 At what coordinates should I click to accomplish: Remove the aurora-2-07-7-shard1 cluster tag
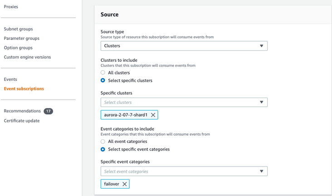[x=153, y=115]
